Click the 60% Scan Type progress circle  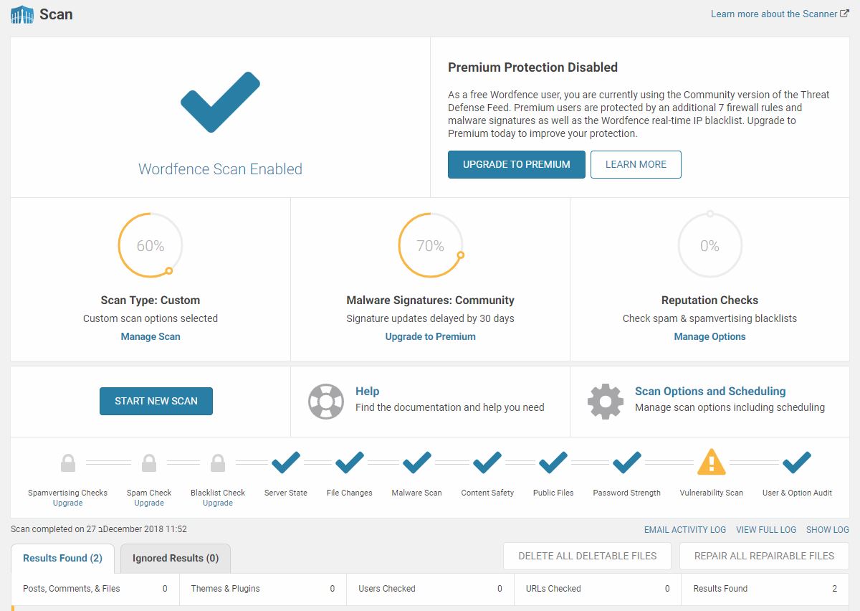tap(150, 245)
